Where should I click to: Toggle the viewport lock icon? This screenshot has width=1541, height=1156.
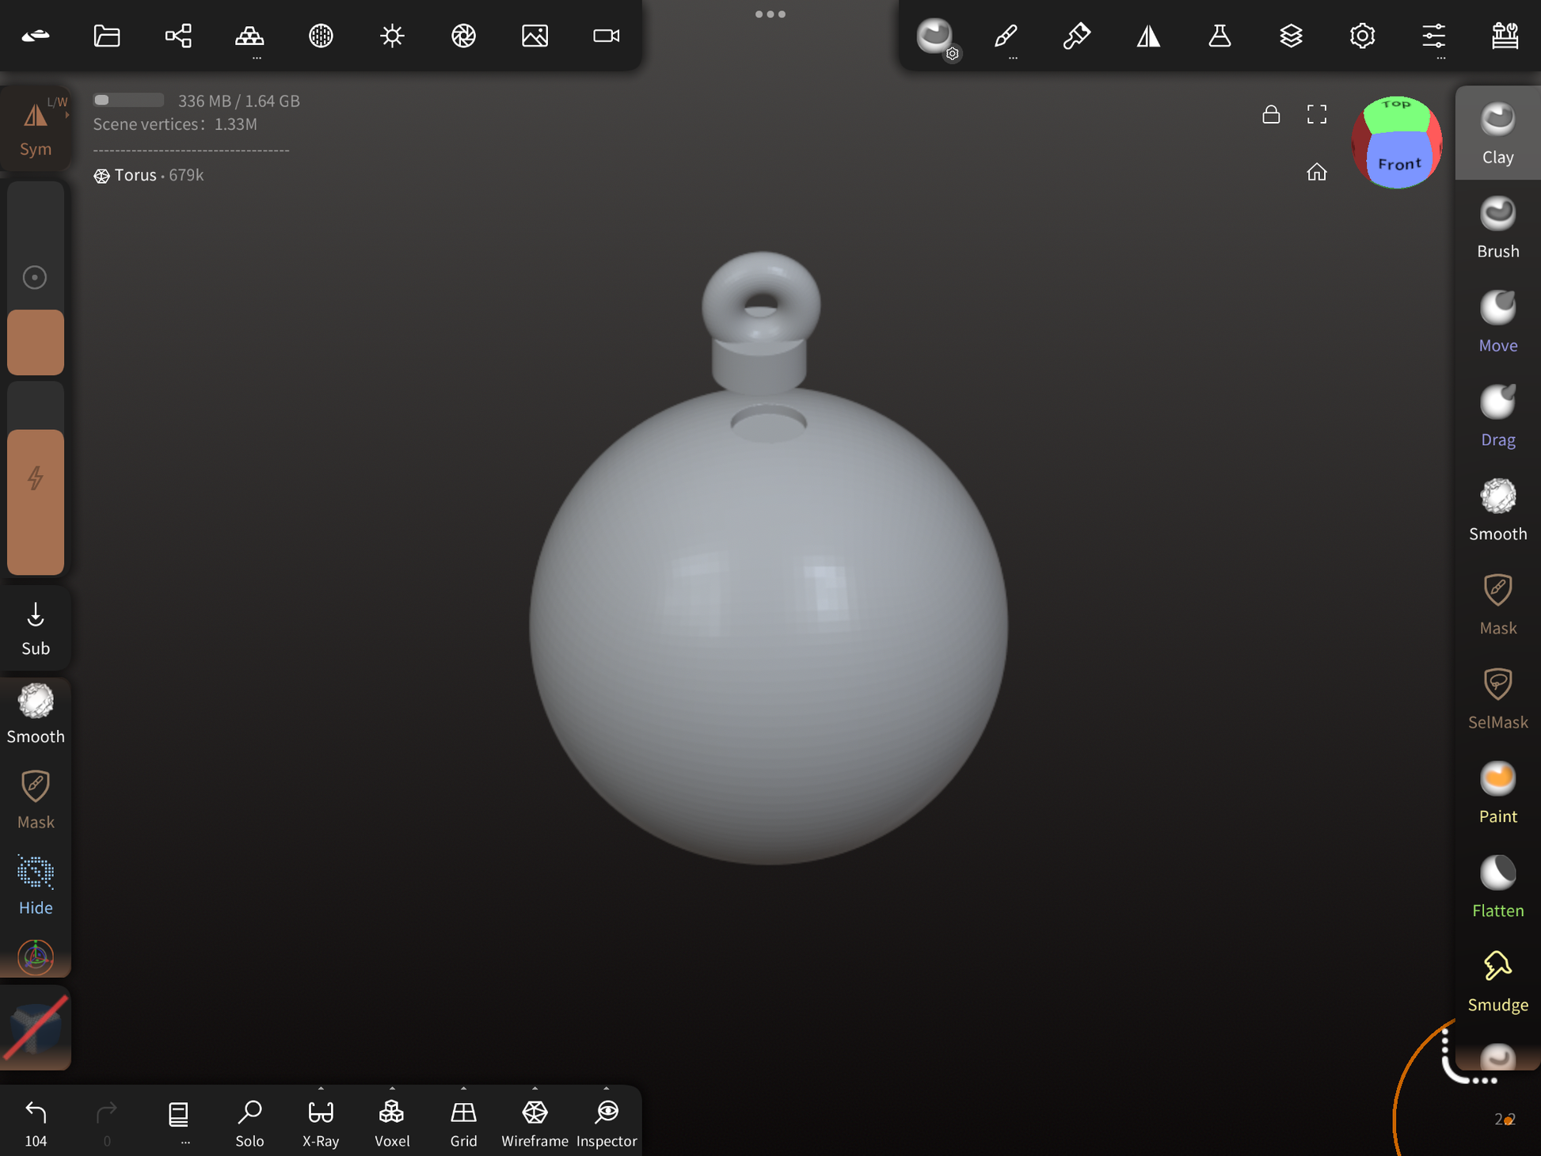coord(1271,115)
